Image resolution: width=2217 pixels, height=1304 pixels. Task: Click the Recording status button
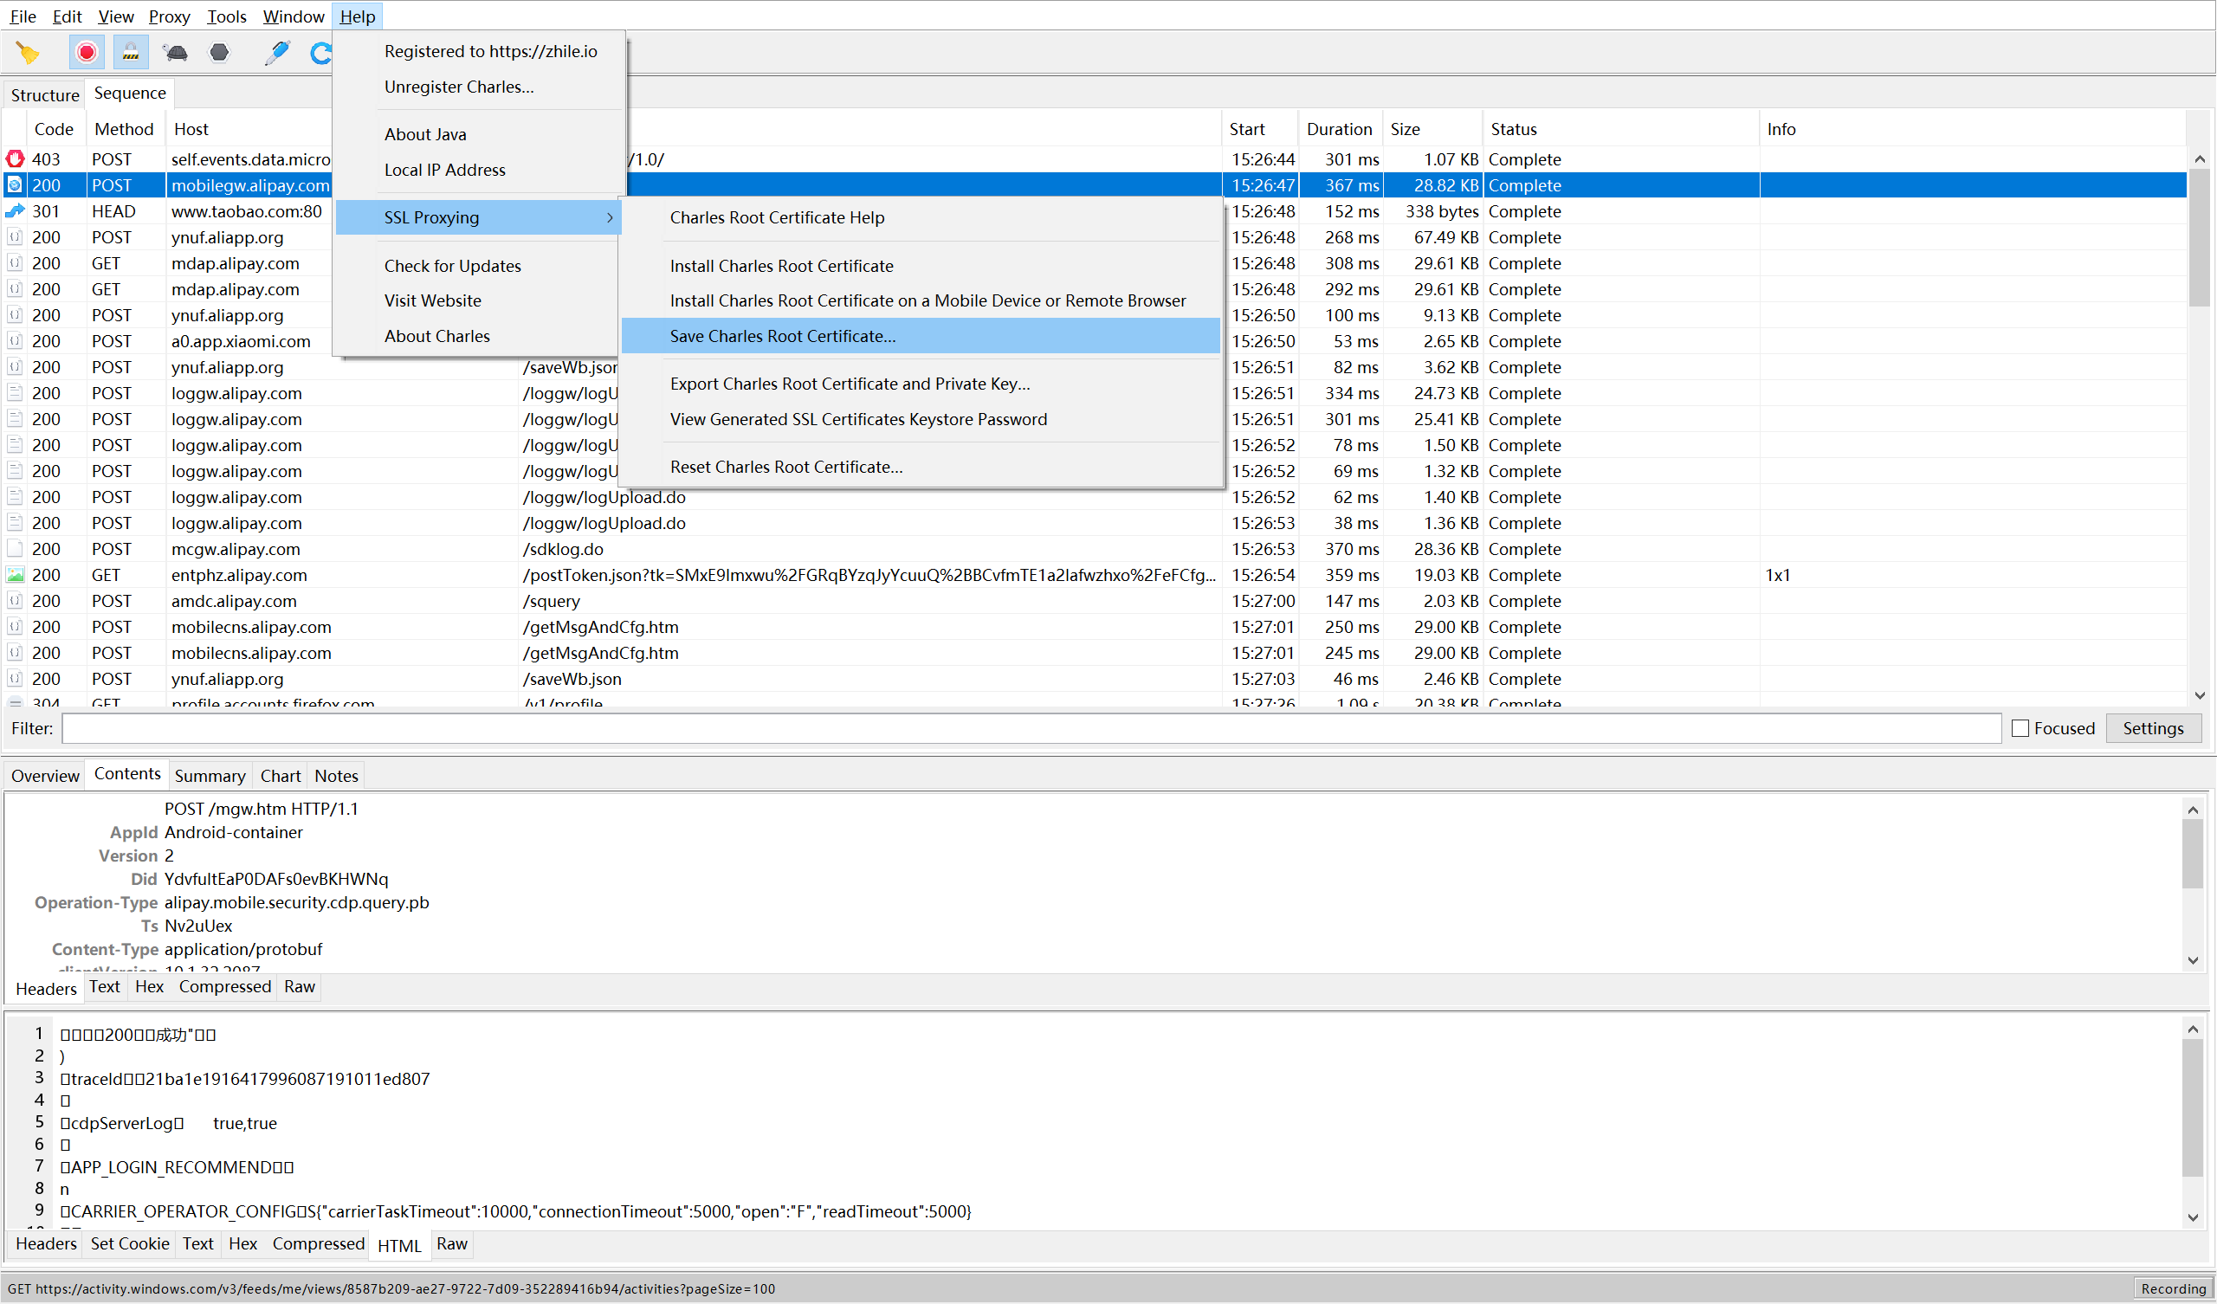point(2172,1288)
